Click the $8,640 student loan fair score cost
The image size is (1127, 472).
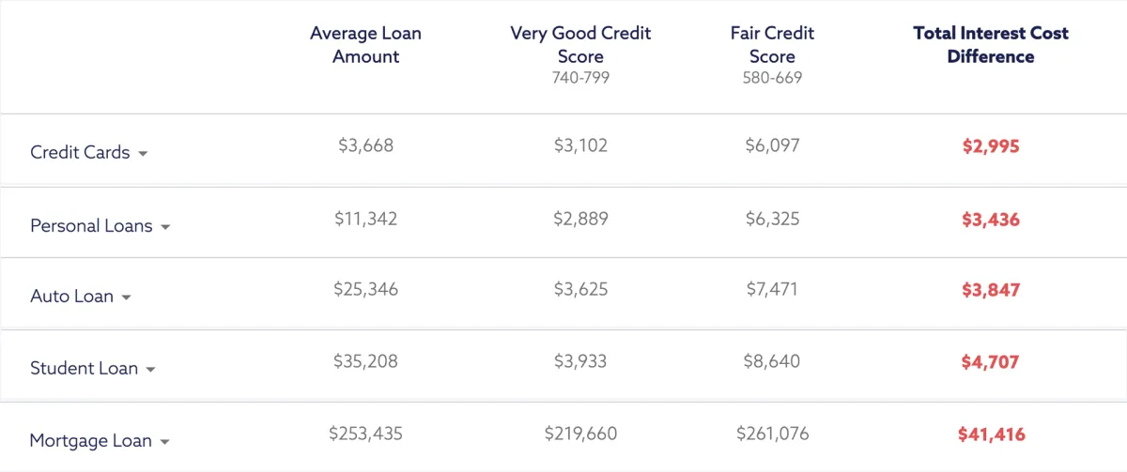772,361
